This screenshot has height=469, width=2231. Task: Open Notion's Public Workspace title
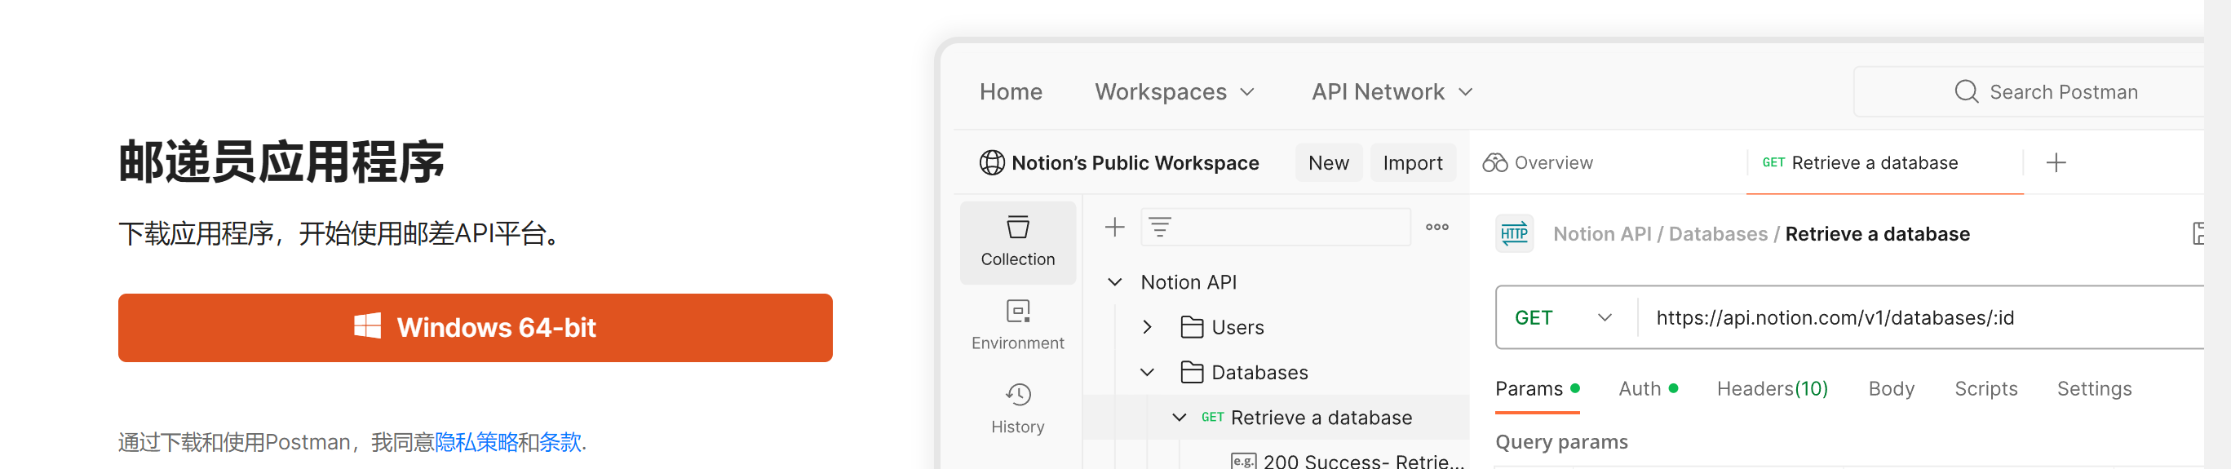[1135, 162]
